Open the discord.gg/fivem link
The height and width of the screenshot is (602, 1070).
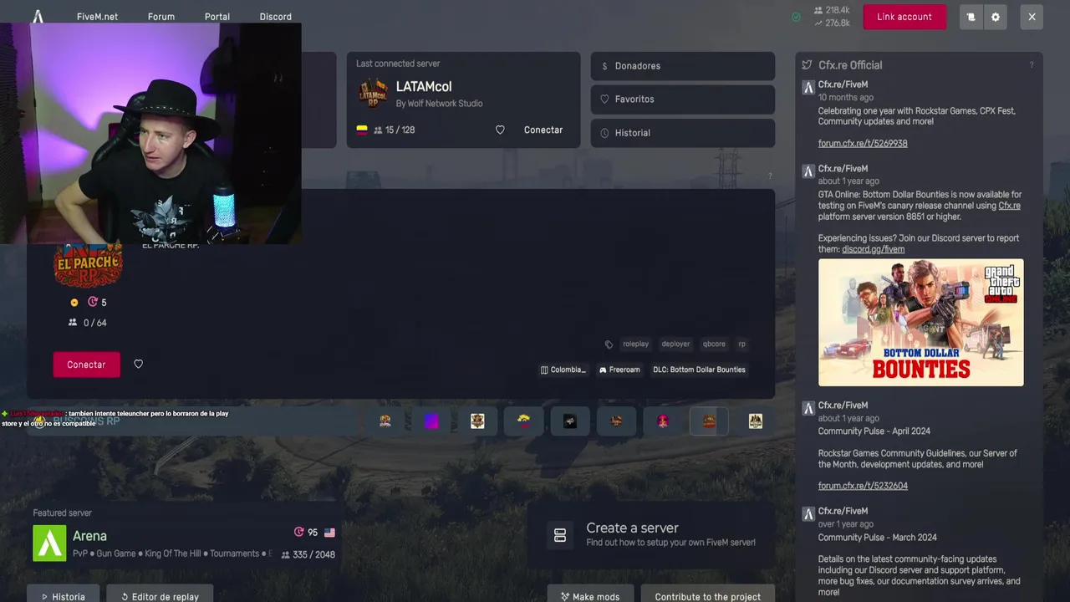[x=873, y=249]
